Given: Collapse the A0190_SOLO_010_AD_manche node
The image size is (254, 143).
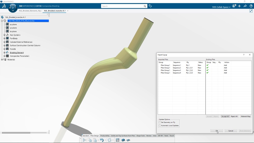Looking at the screenshot, I should 2,21.
